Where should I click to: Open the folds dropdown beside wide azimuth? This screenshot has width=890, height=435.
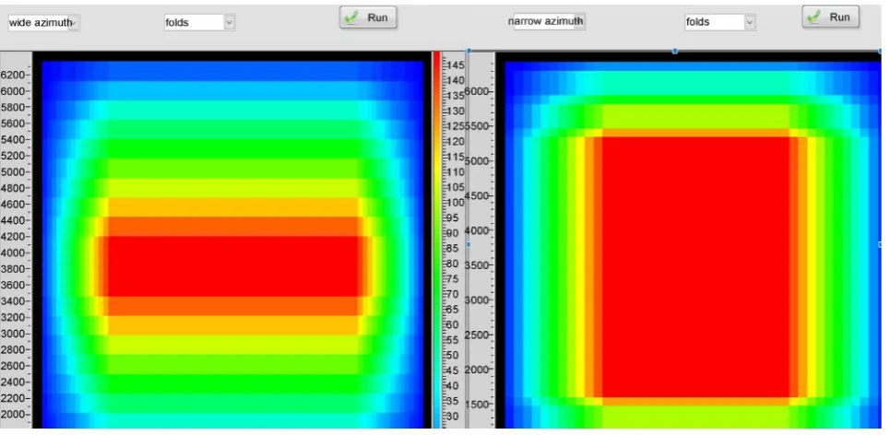pos(199,23)
